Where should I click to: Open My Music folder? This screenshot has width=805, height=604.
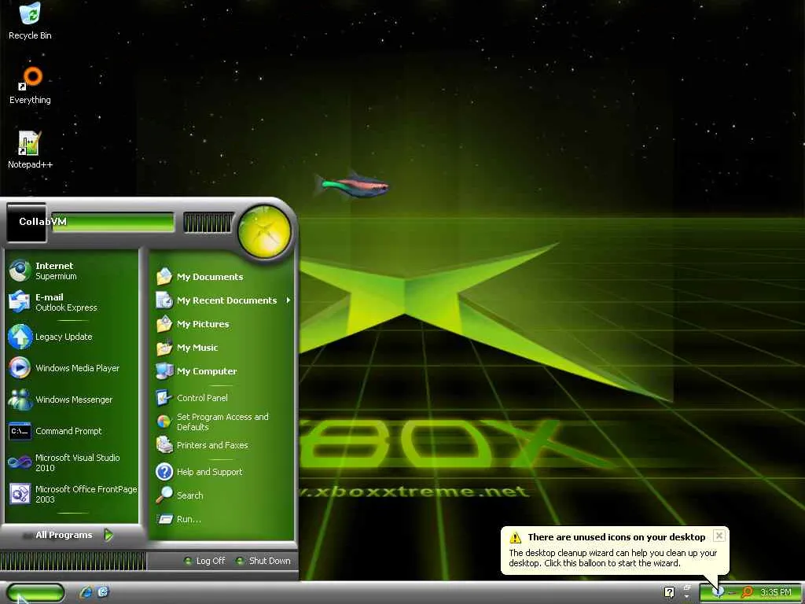pyautogui.click(x=223, y=348)
